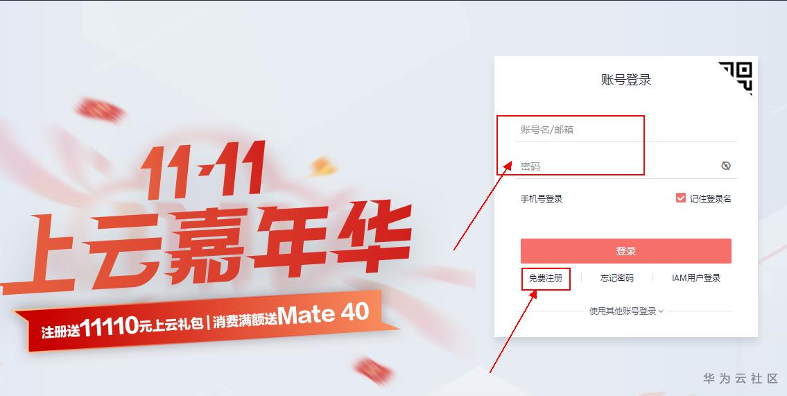Click the 华为云社区 watermark
The height and width of the screenshot is (396, 787).
(741, 379)
